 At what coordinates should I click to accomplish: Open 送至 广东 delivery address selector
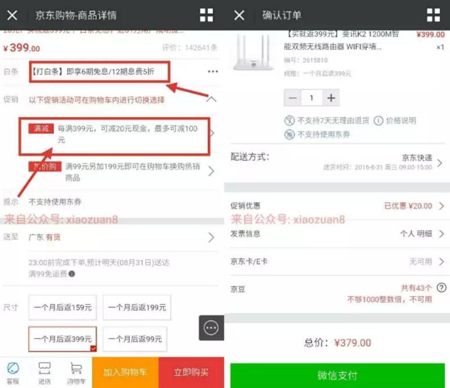pyautogui.click(x=109, y=237)
